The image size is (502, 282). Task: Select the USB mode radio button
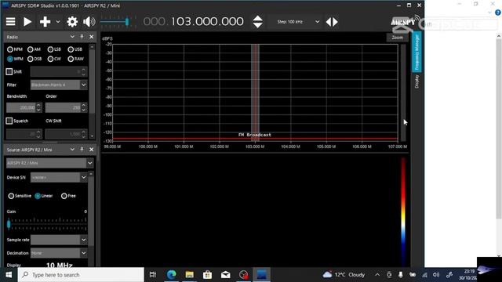coord(71,49)
